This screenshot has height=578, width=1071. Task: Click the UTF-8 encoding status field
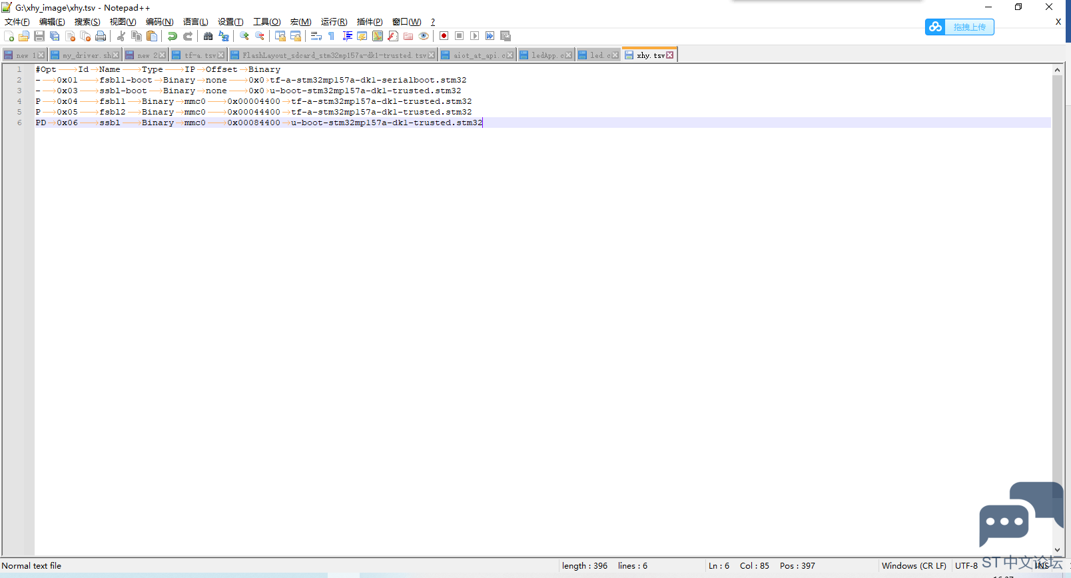[966, 566]
